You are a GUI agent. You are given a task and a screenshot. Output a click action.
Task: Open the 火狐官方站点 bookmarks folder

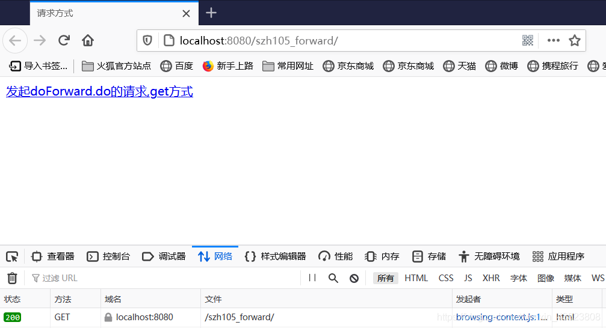pos(116,66)
